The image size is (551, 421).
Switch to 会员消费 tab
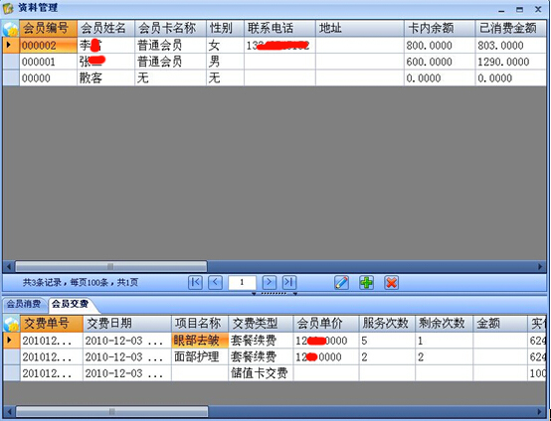(24, 304)
